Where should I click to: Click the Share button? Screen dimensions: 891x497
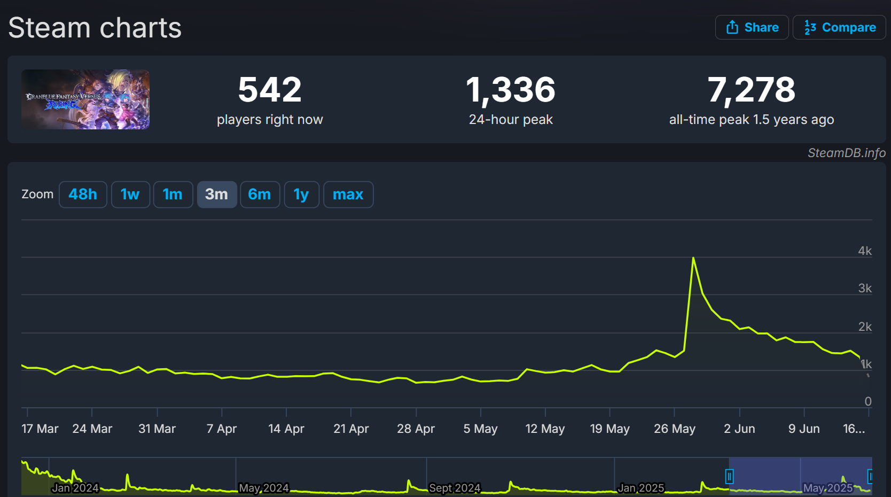(752, 27)
